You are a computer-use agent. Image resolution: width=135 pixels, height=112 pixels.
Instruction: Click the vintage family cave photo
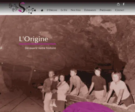click(x=67, y=64)
